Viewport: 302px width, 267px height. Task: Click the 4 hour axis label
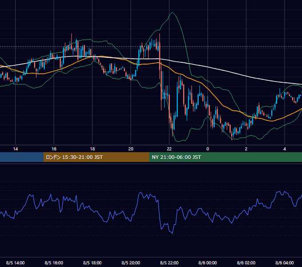click(x=285, y=149)
